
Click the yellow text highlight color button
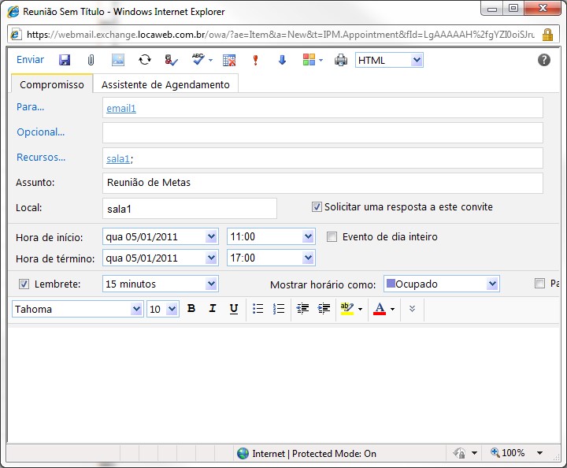pos(346,309)
